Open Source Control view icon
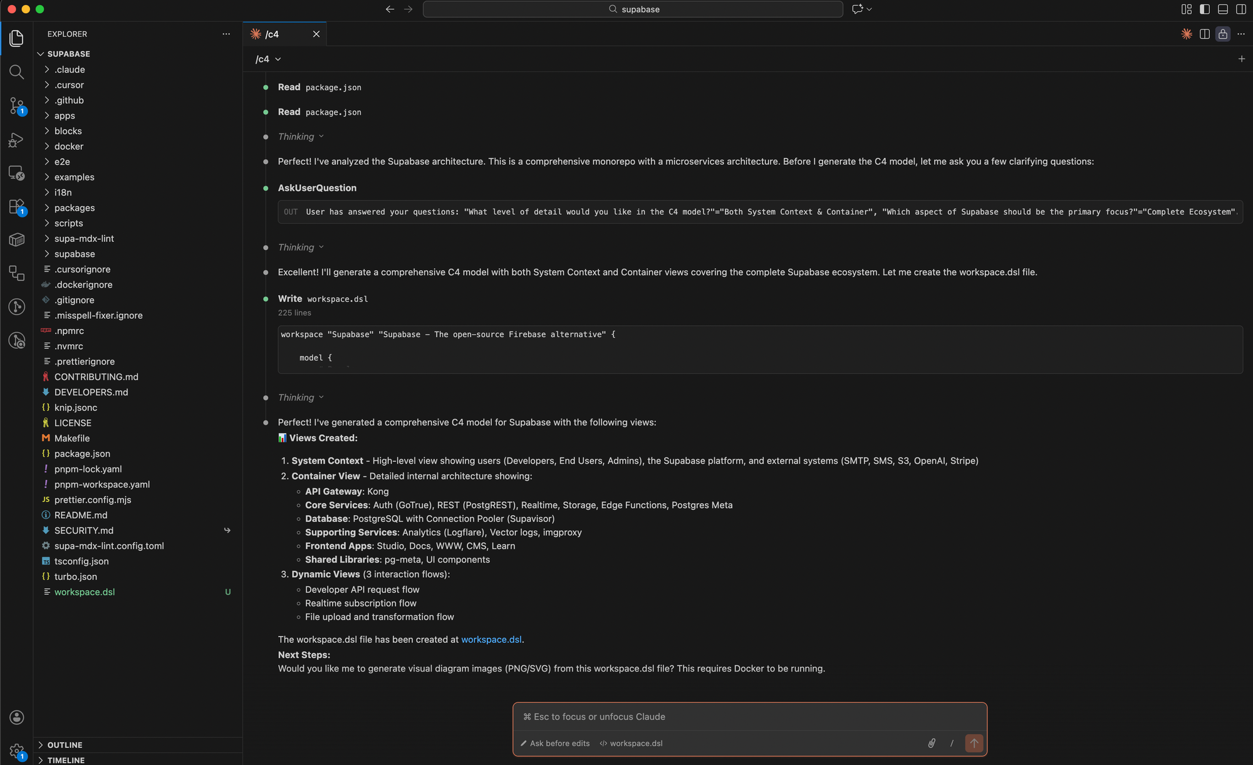The width and height of the screenshot is (1253, 765). click(17, 105)
